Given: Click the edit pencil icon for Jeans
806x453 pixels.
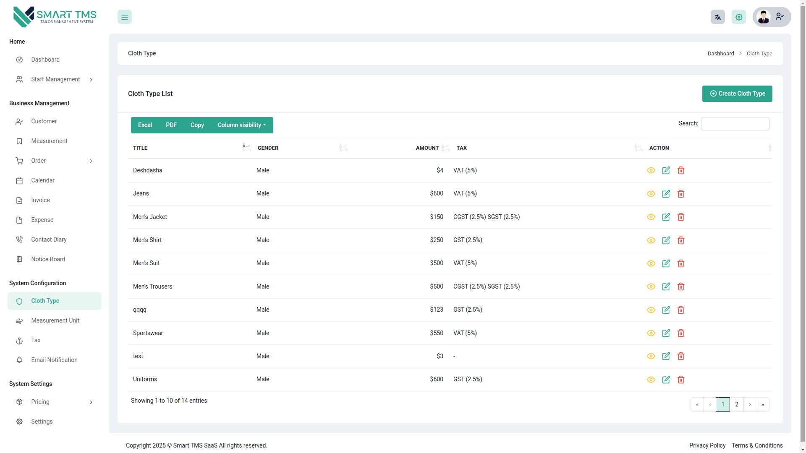Looking at the screenshot, I should click(x=666, y=194).
